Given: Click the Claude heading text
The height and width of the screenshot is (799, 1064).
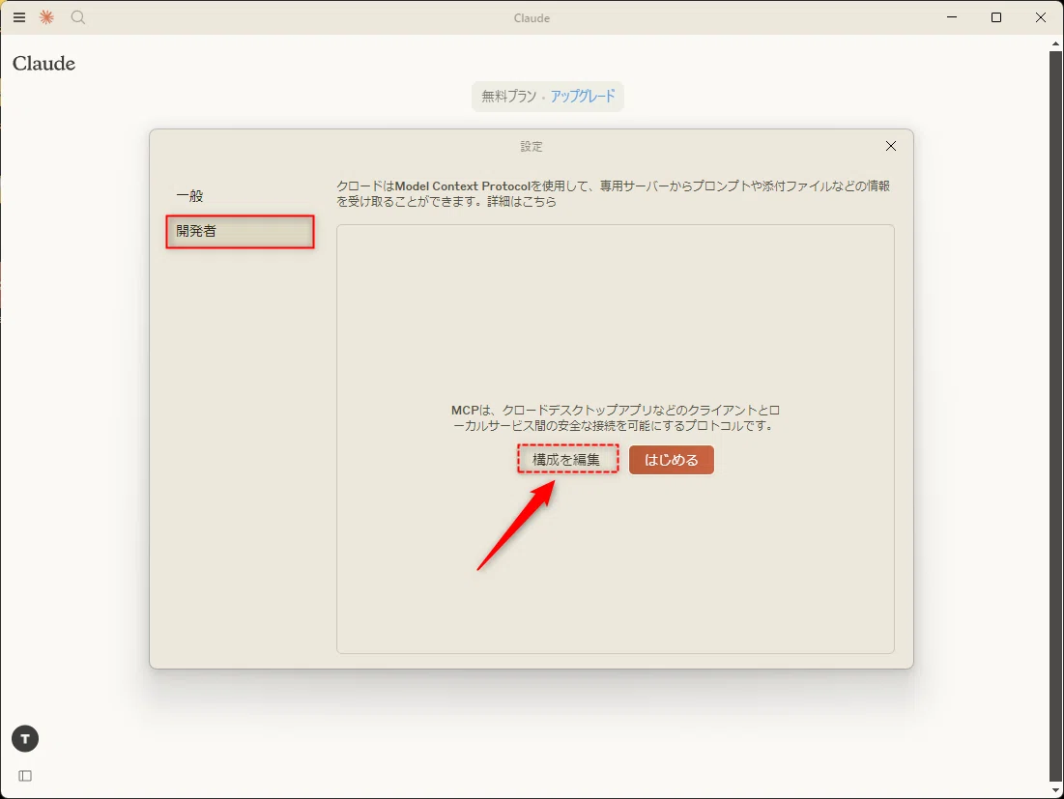Looking at the screenshot, I should tap(44, 64).
